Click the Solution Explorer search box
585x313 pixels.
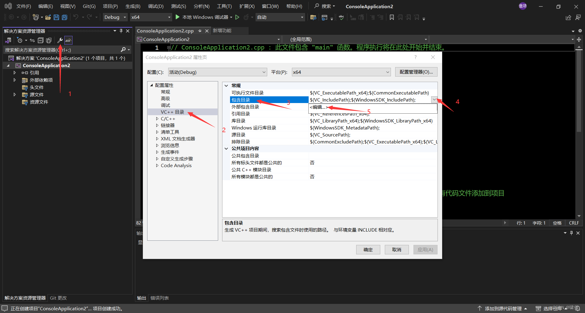point(61,50)
